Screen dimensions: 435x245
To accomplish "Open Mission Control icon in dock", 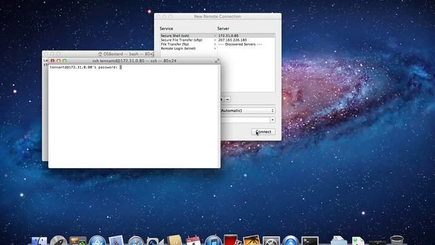I will pos(78,240).
